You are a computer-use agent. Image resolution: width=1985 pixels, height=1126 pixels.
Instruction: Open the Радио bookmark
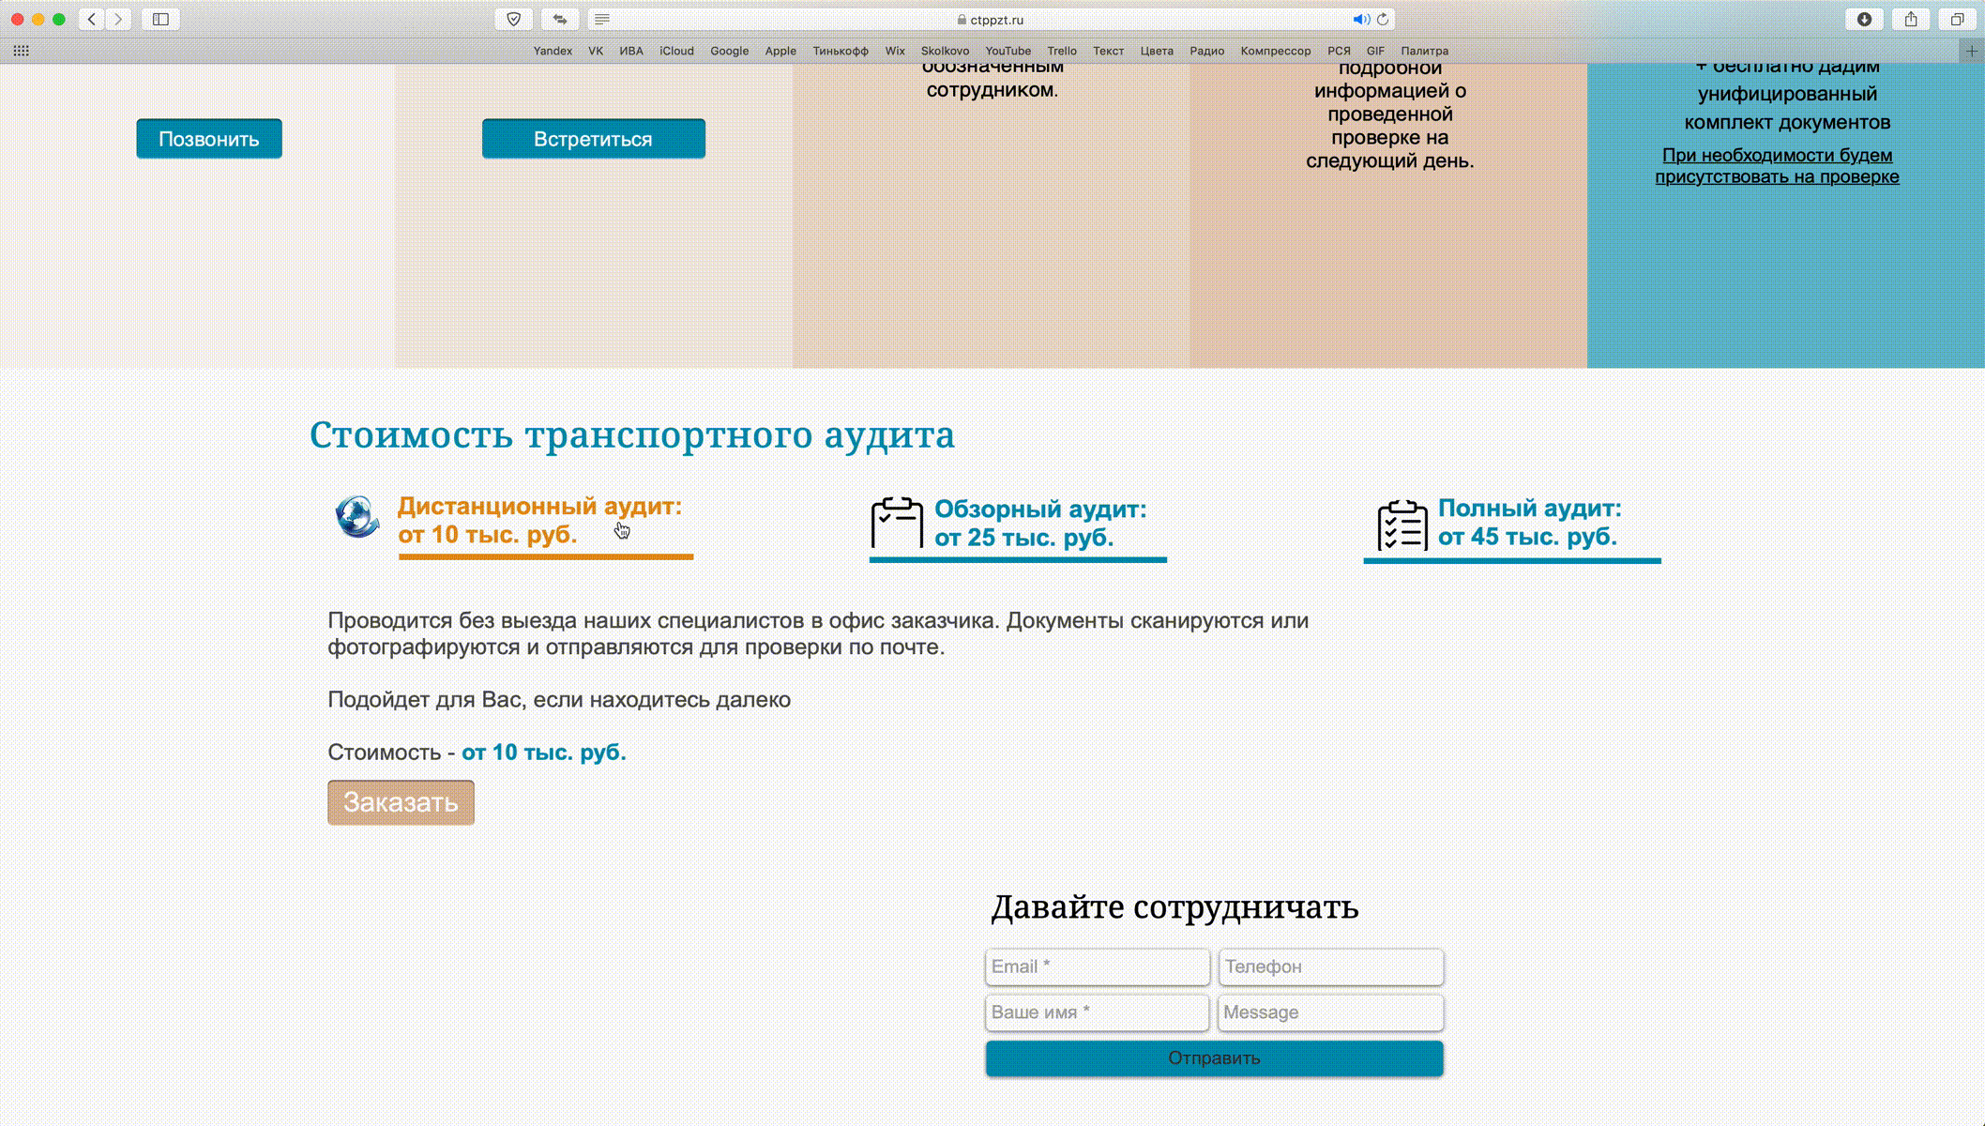click(x=1206, y=51)
